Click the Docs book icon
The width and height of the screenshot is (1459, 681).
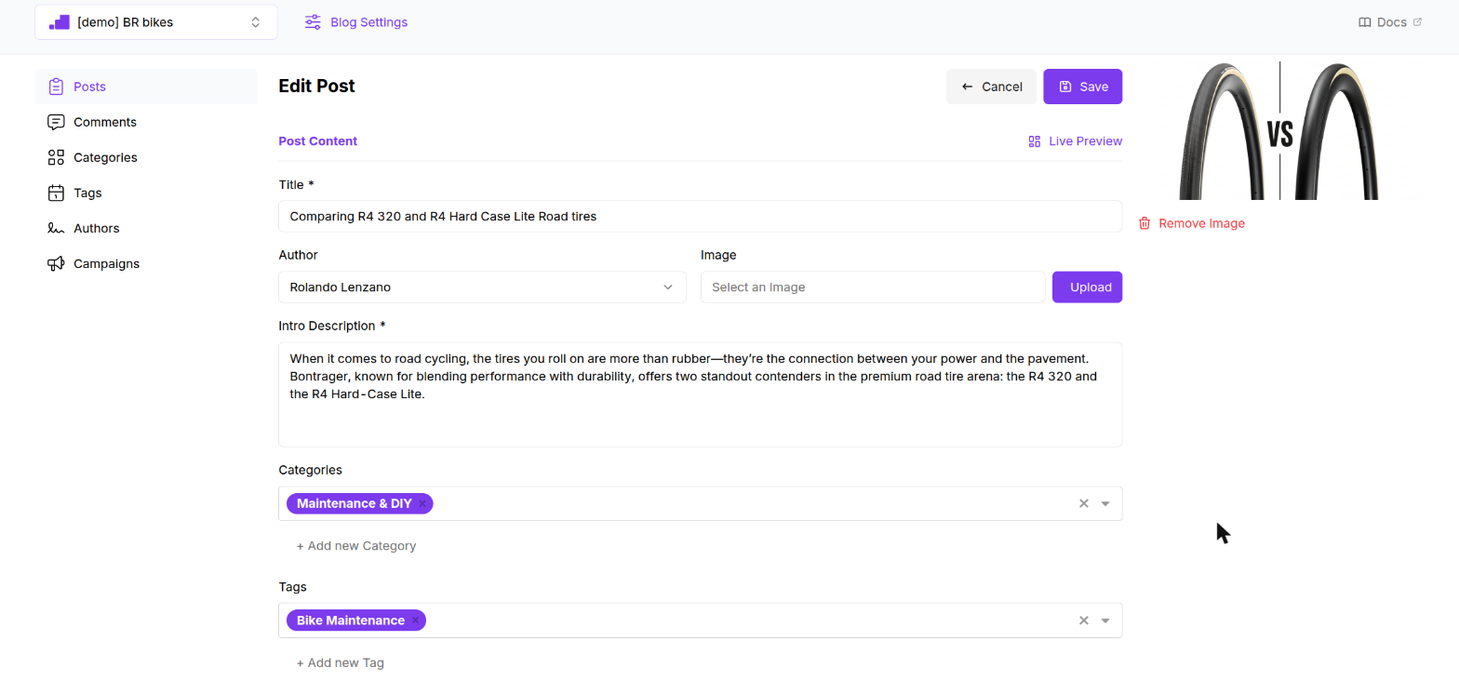1365,22
